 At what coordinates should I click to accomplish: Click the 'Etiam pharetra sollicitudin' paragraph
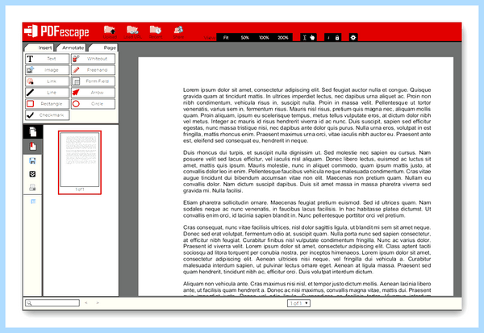tap(307, 209)
